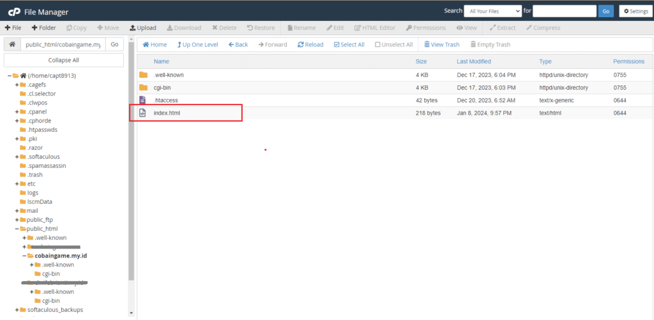Open the search scope dropdown All Your Files

tap(492, 11)
